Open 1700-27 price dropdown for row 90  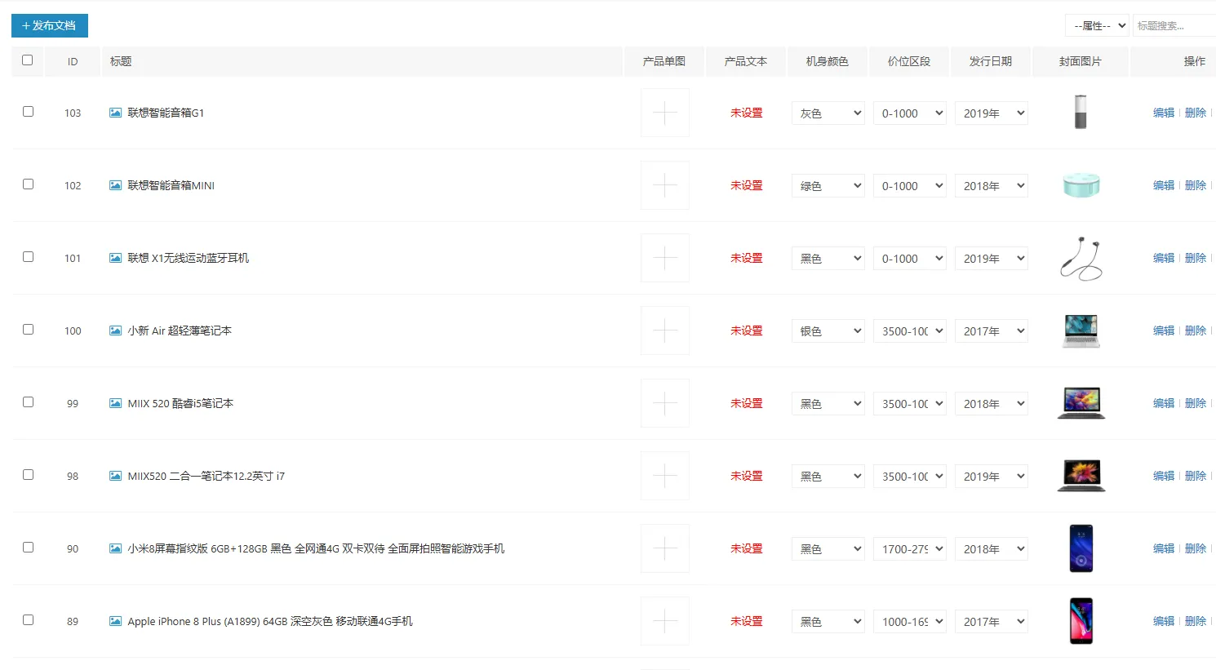909,549
